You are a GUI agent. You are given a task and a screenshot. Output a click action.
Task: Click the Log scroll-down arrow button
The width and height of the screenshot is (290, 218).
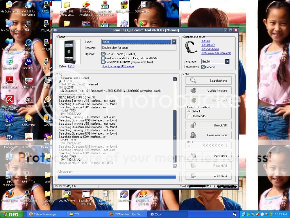(174, 165)
